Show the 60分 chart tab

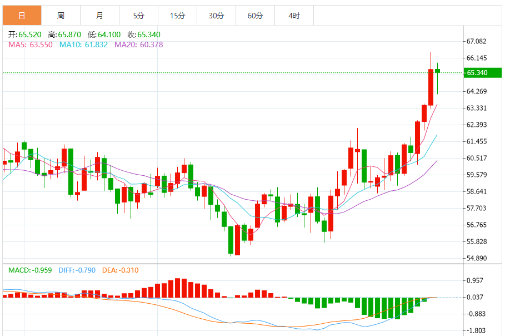pos(255,16)
